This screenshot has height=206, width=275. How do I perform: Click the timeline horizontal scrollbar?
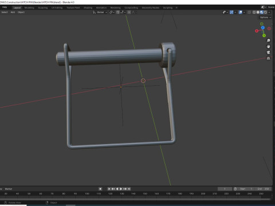pos(135,199)
